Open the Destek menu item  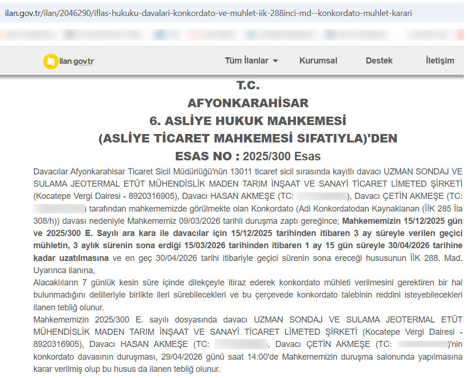(x=379, y=61)
